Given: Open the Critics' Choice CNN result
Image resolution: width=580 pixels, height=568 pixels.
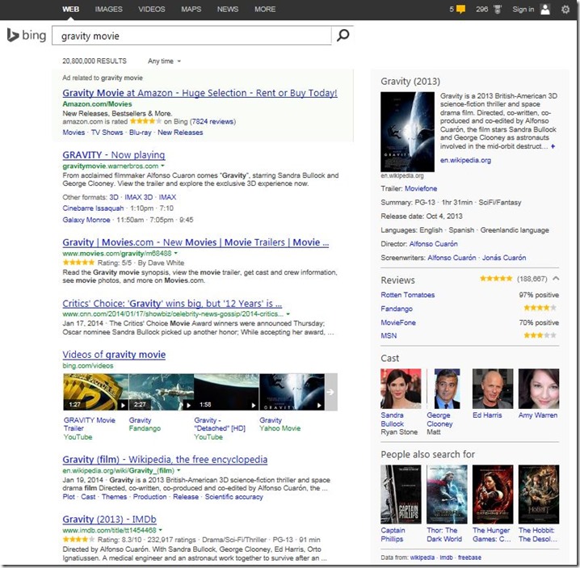Looking at the screenshot, I should [172, 304].
